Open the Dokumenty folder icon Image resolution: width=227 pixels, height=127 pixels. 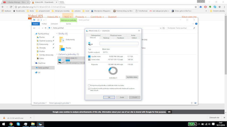[61, 40]
